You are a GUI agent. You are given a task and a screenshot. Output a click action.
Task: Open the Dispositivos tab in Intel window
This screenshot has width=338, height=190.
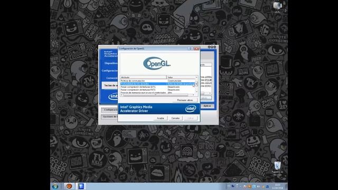click(111, 63)
